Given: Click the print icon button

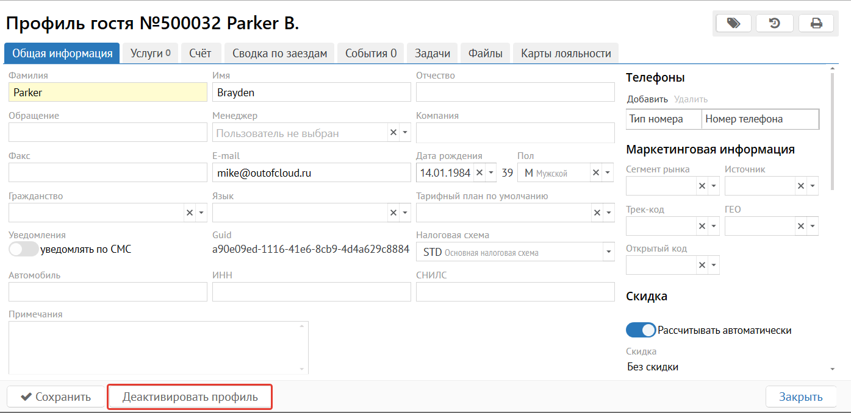Looking at the screenshot, I should [x=816, y=23].
